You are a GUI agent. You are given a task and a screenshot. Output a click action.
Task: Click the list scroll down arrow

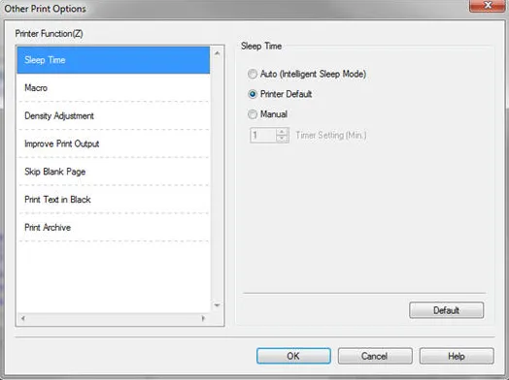(218, 305)
